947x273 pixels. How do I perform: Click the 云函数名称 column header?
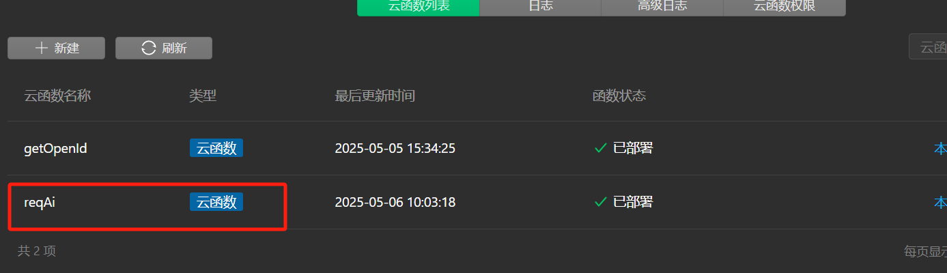click(x=57, y=96)
